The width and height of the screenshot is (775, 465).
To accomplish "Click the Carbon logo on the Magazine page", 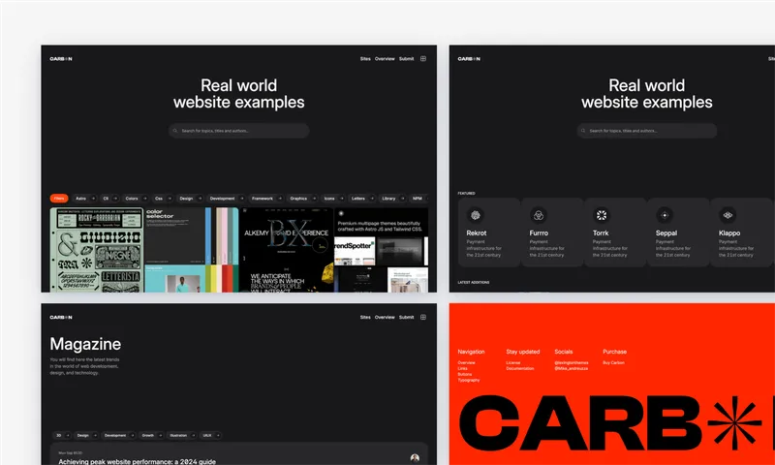I will click(x=61, y=317).
